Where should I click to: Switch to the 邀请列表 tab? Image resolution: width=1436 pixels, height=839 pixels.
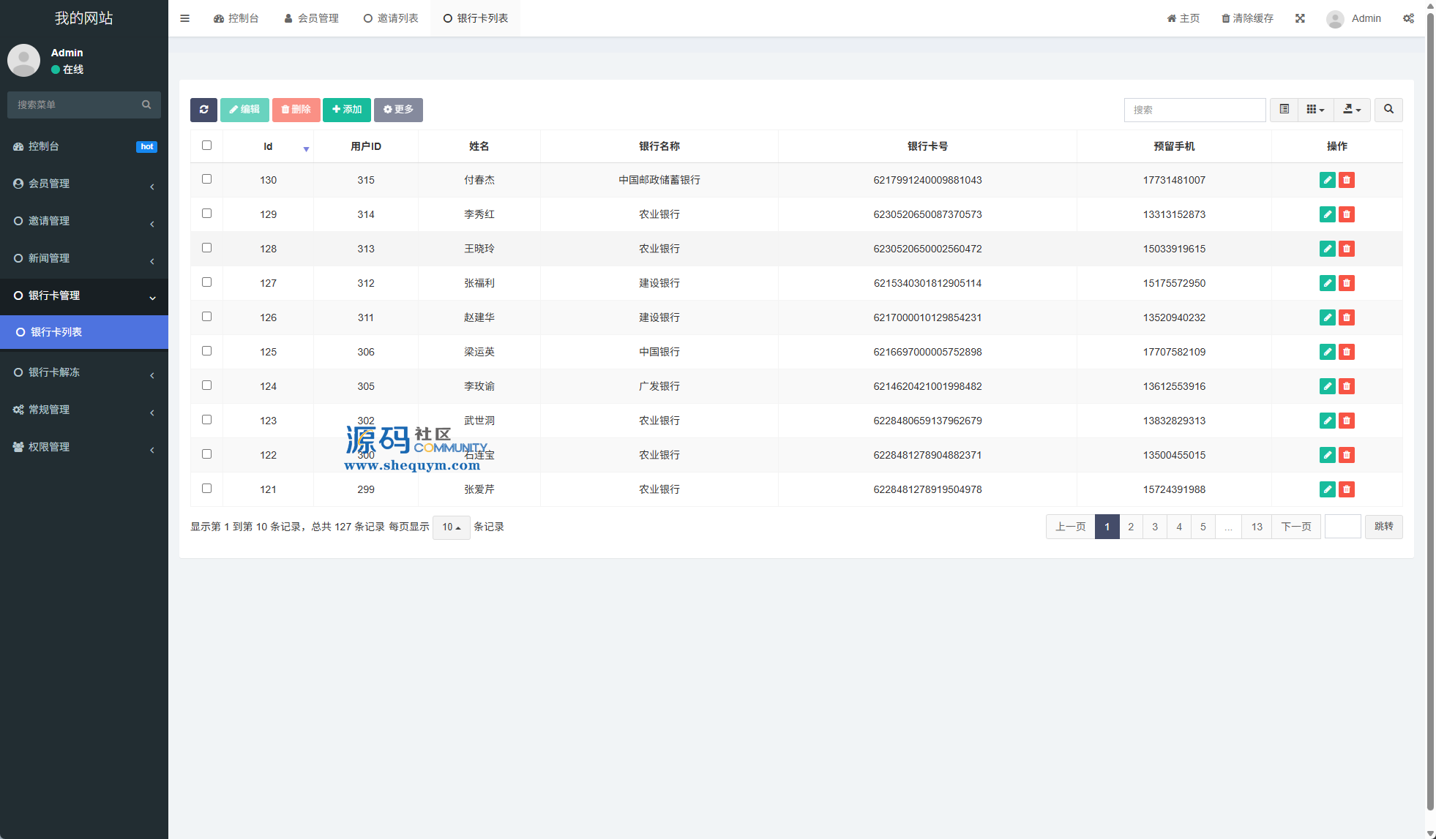click(391, 18)
